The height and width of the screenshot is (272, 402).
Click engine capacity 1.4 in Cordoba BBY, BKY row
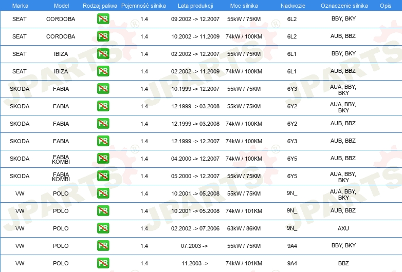click(144, 19)
